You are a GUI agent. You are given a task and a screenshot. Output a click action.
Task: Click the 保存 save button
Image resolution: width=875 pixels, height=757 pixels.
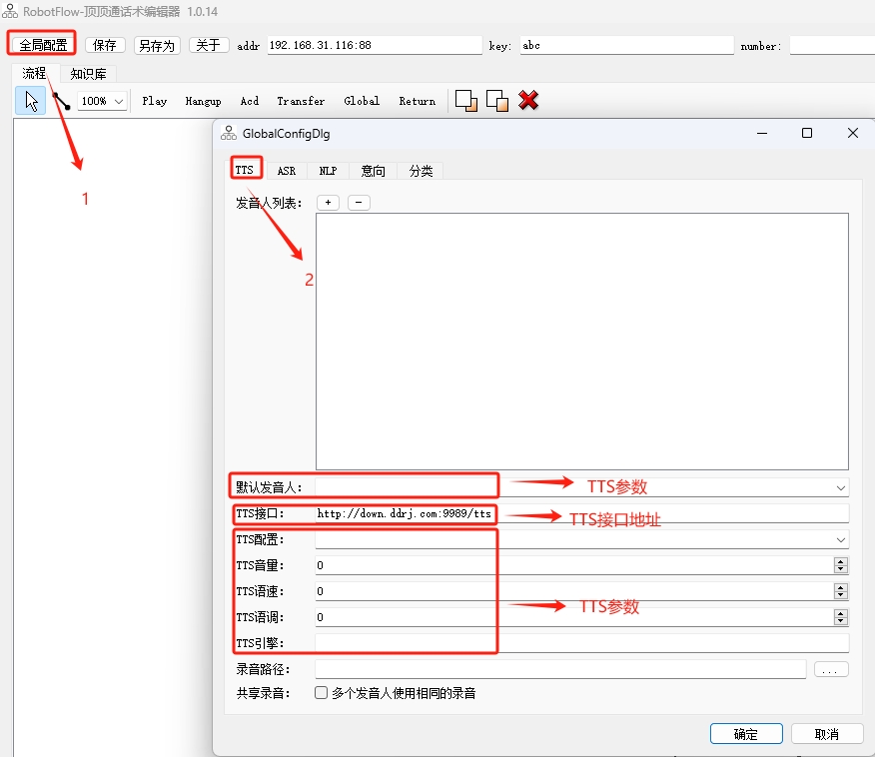pos(105,44)
